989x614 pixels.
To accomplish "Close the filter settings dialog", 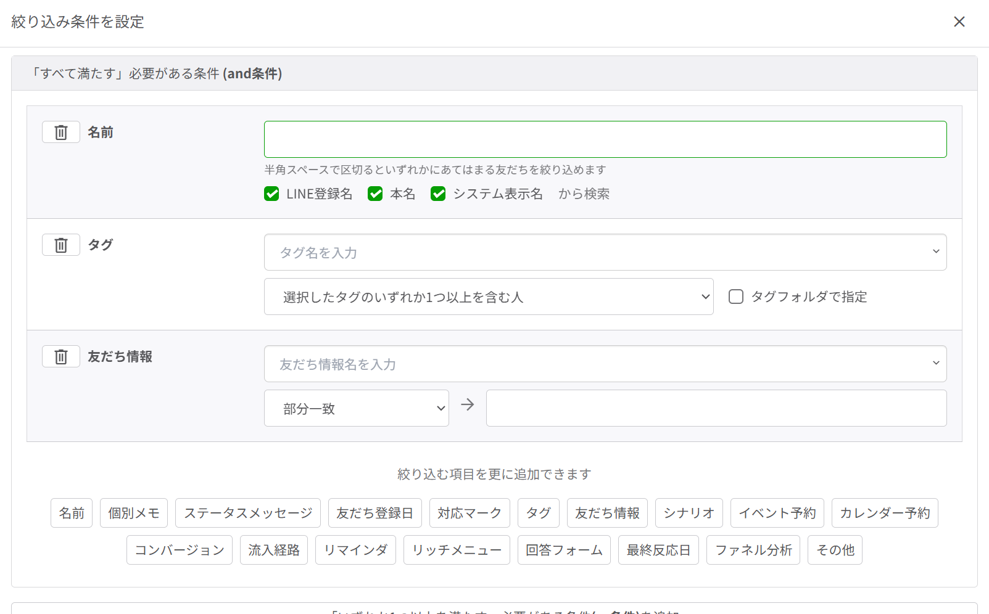I will pyautogui.click(x=959, y=22).
